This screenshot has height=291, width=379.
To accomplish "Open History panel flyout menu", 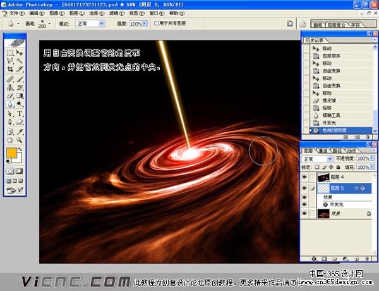I will 375,39.
